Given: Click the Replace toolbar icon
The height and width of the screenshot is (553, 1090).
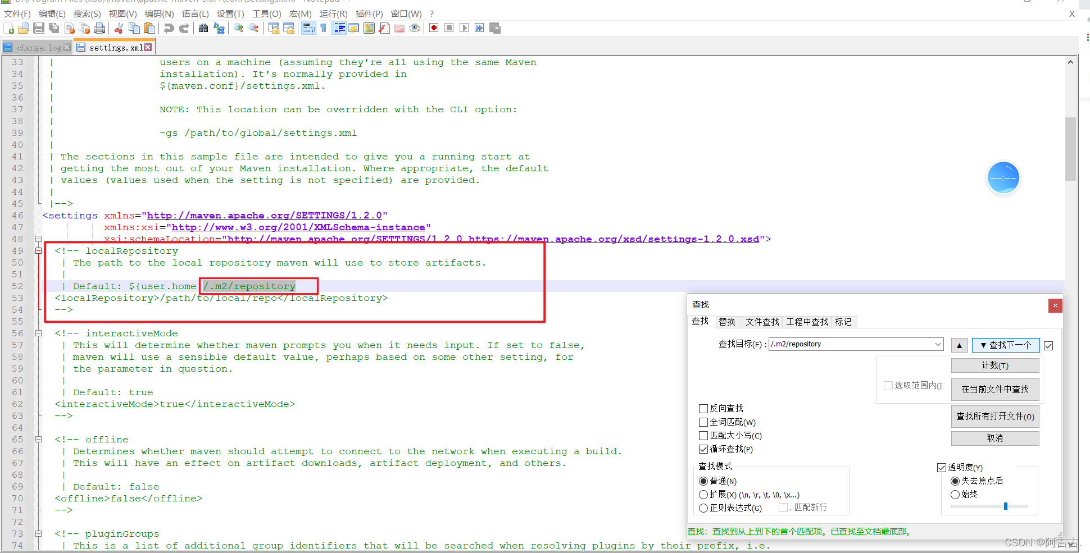Looking at the screenshot, I should [219, 28].
